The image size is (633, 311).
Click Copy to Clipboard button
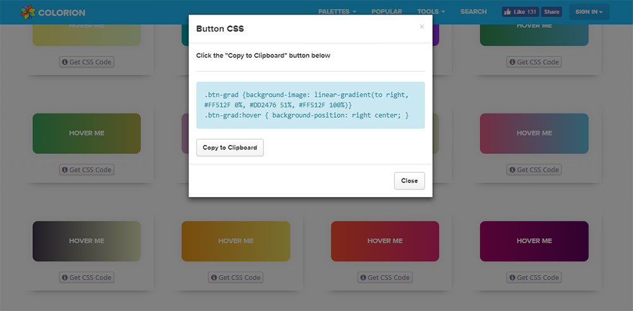pos(230,148)
